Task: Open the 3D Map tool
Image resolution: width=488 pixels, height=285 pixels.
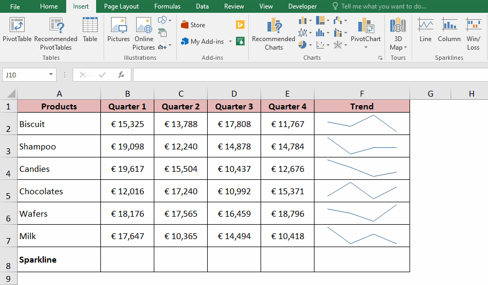Action: click(x=398, y=34)
